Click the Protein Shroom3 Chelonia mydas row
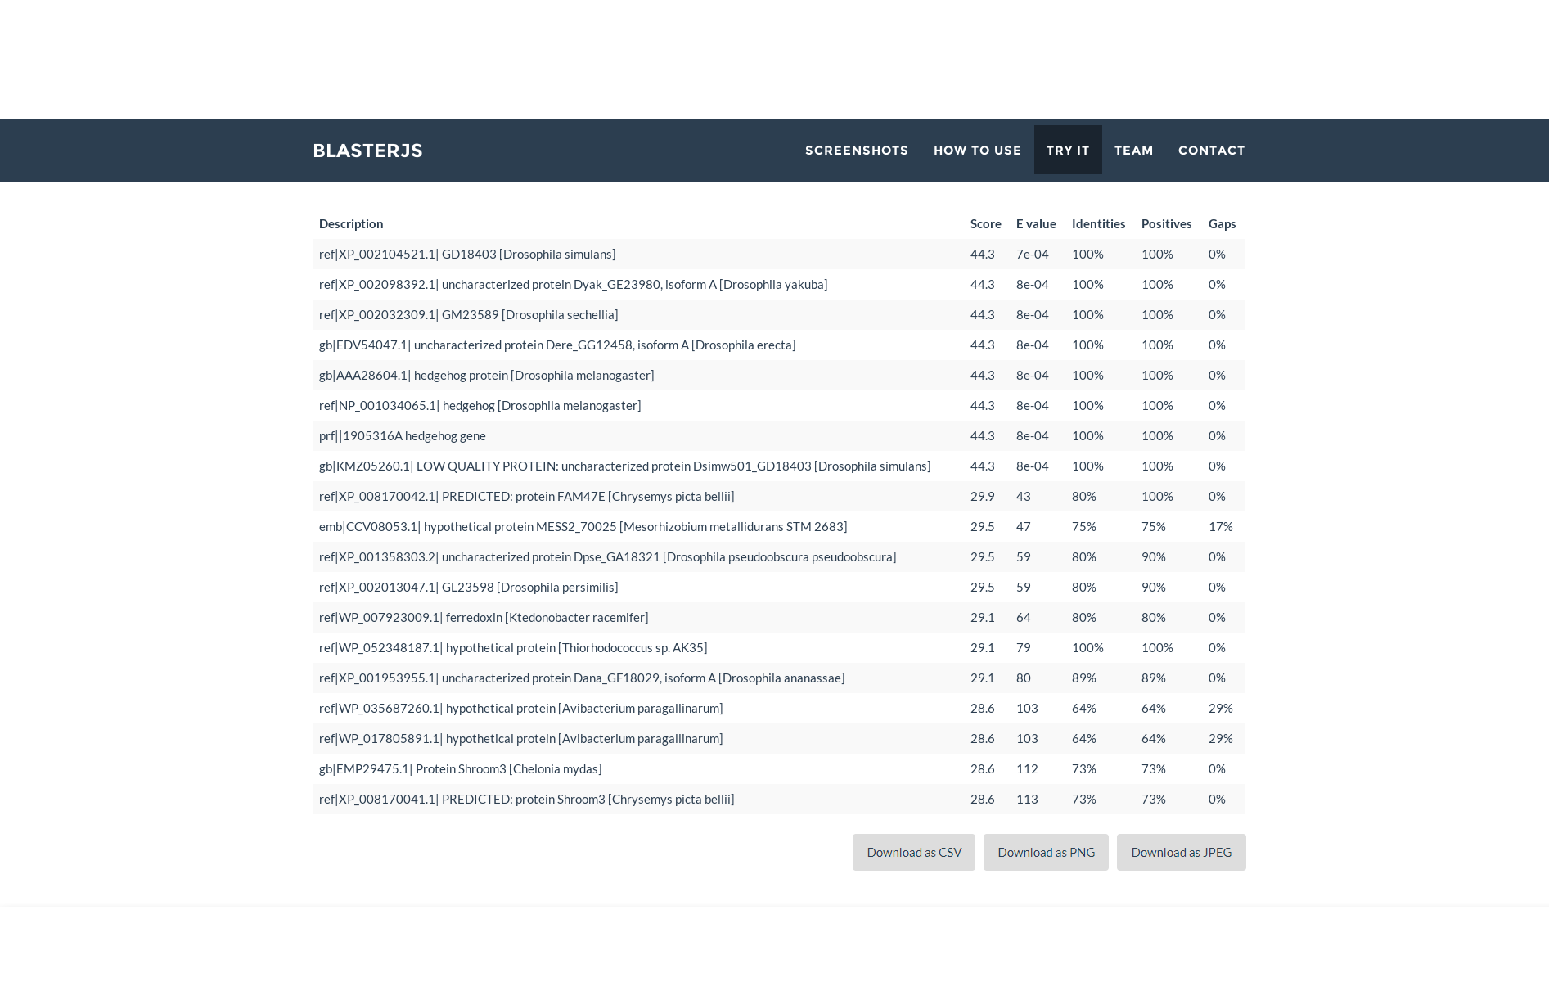 pos(460,769)
